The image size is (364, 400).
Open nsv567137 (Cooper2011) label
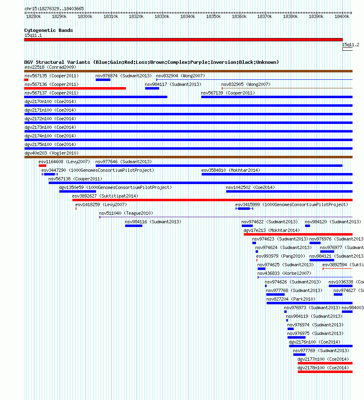[52, 93]
